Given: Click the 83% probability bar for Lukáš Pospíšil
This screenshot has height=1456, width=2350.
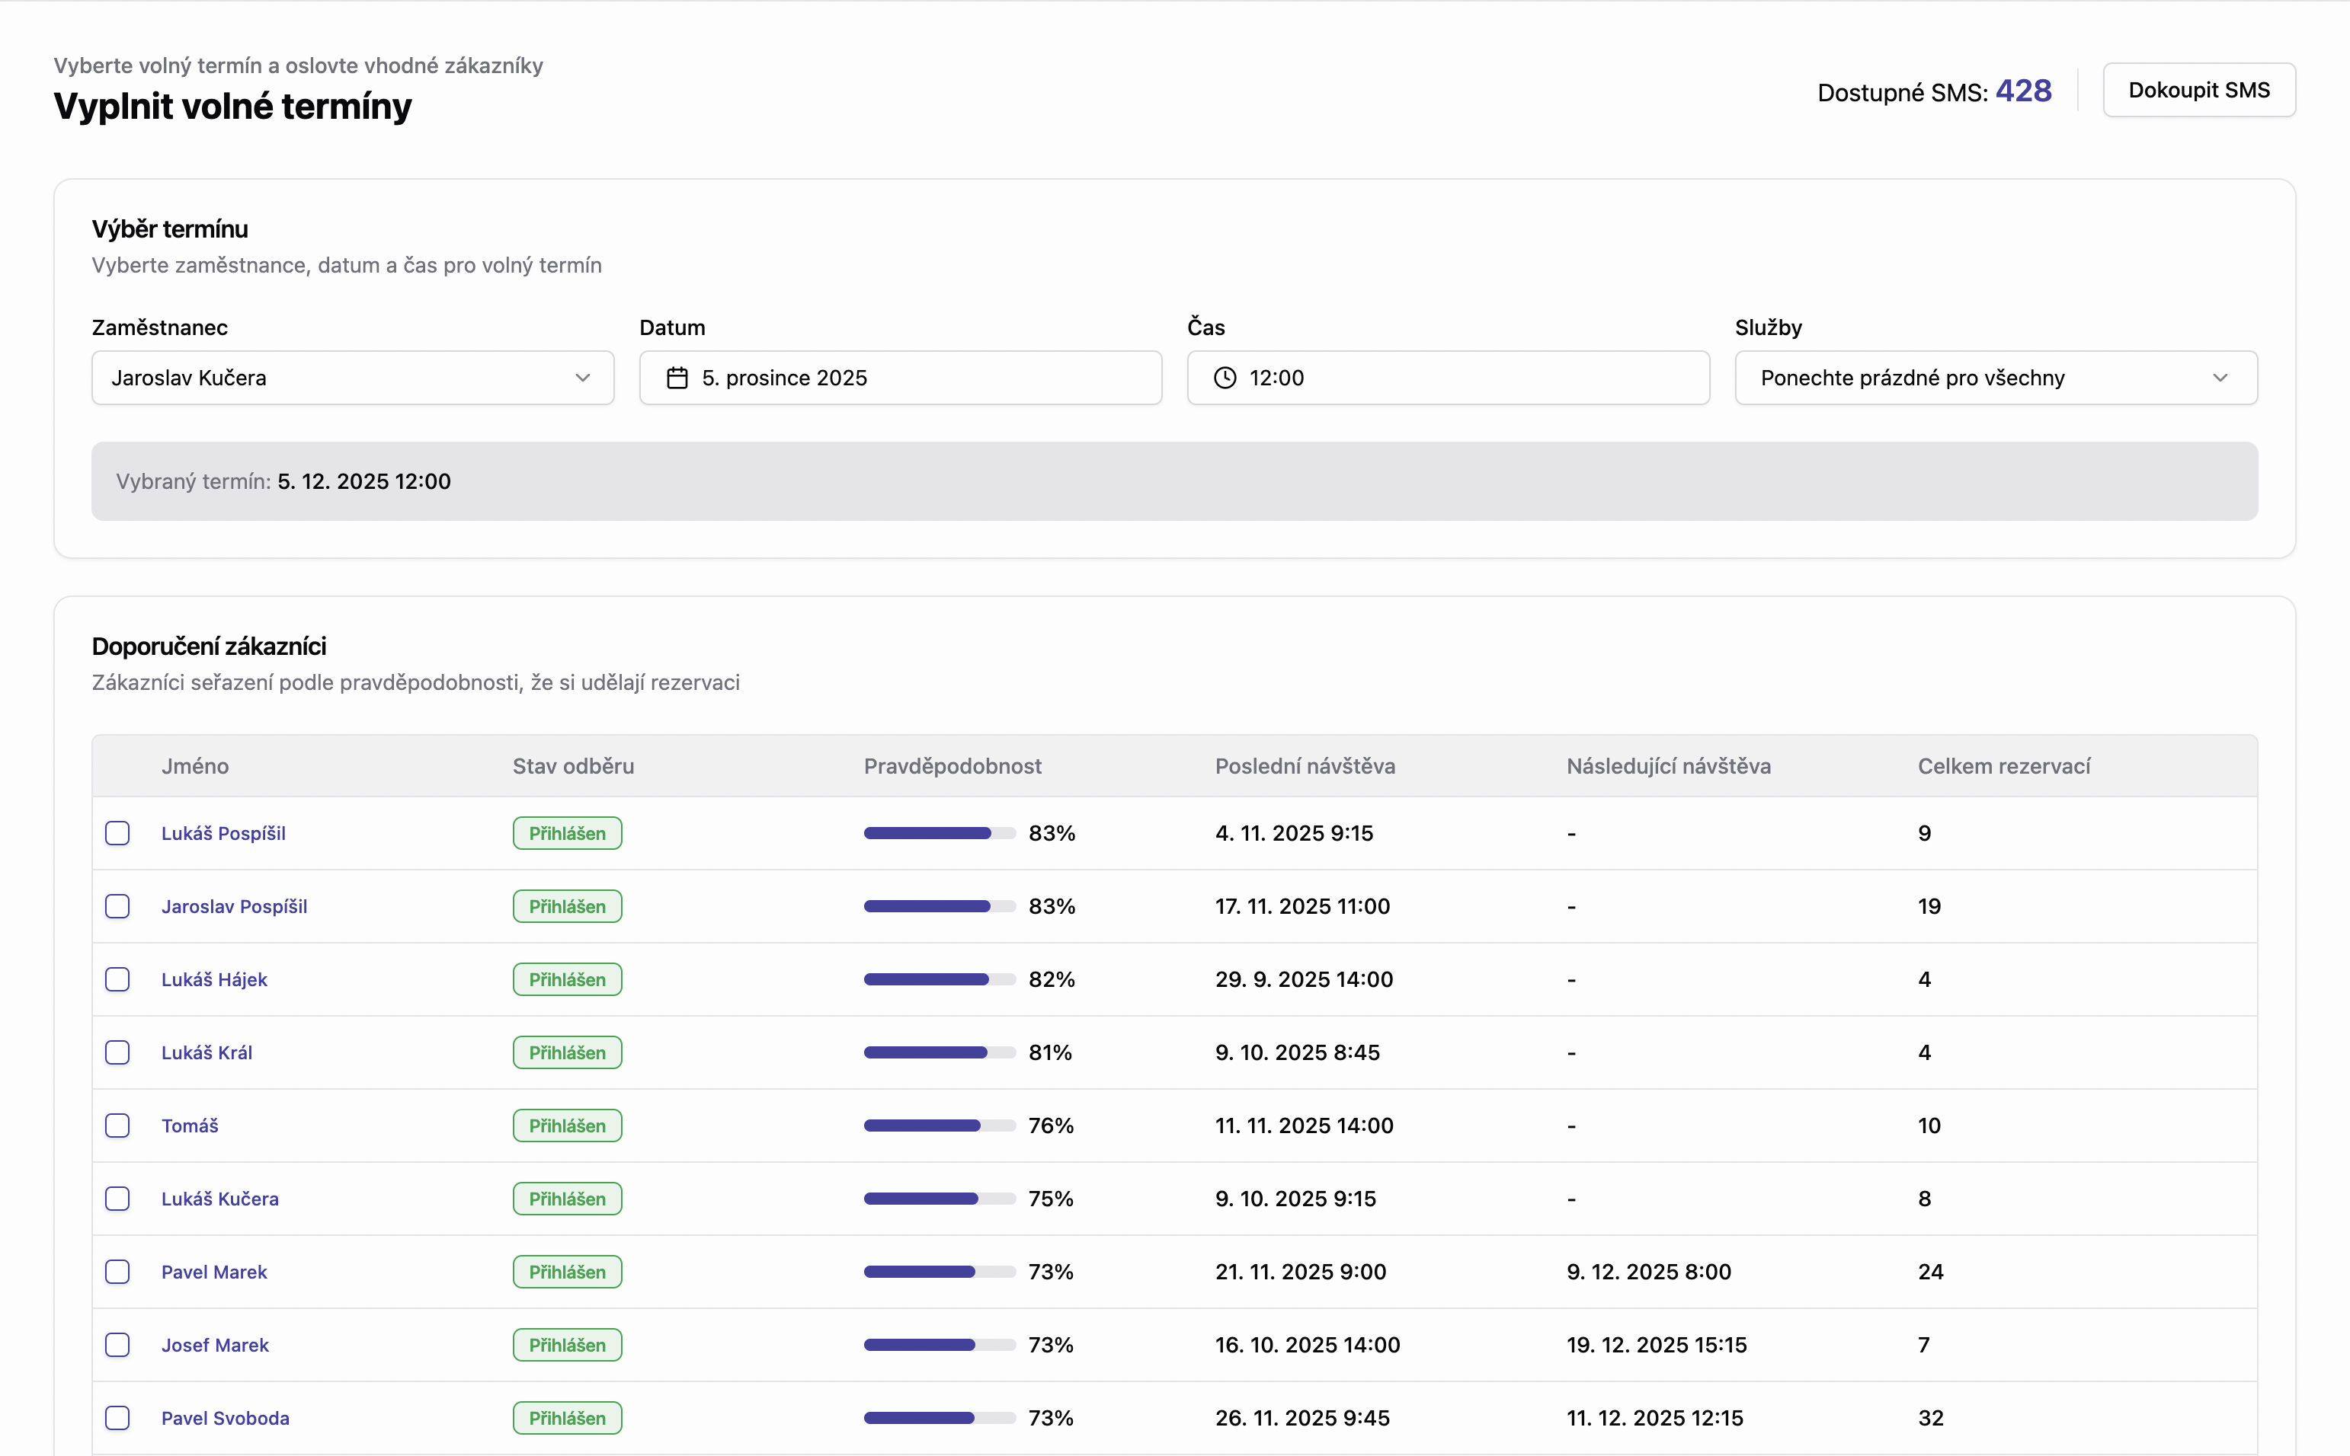Looking at the screenshot, I should tap(939, 833).
